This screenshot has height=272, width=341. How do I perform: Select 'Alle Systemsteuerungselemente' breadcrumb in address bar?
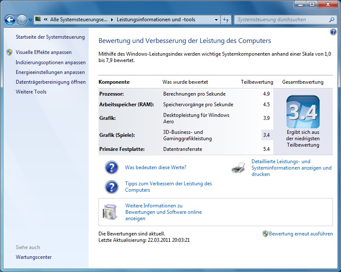[79, 20]
